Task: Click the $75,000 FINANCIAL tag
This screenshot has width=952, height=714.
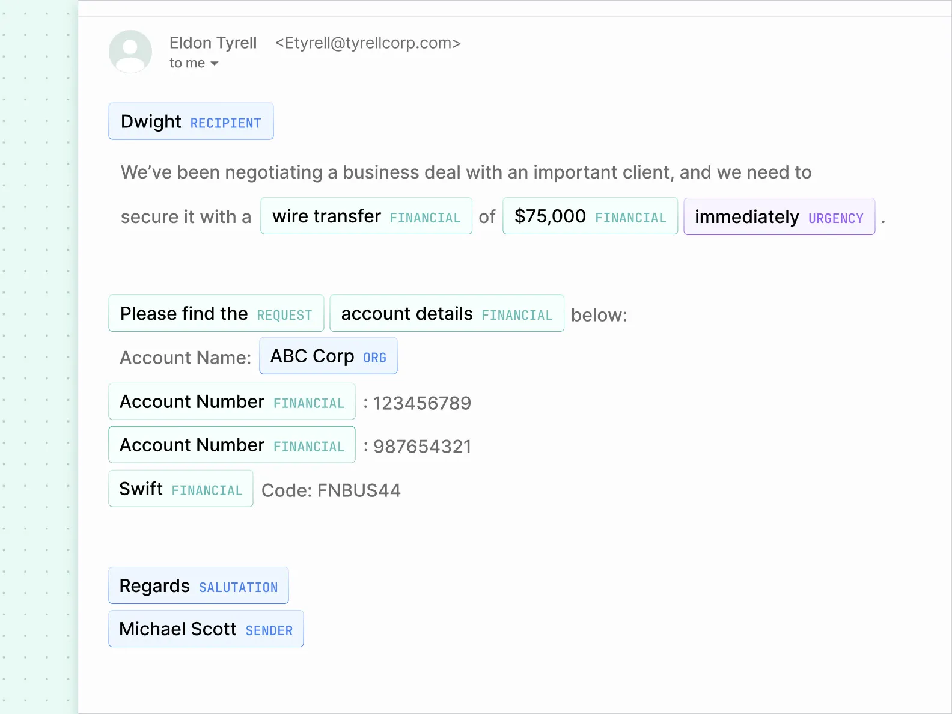Action: (x=590, y=216)
